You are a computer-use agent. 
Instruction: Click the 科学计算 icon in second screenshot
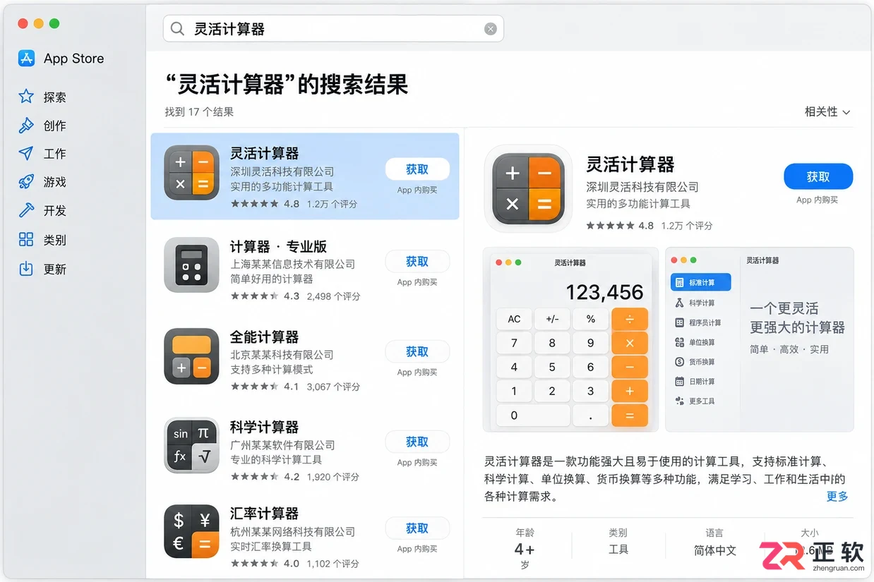(x=679, y=303)
